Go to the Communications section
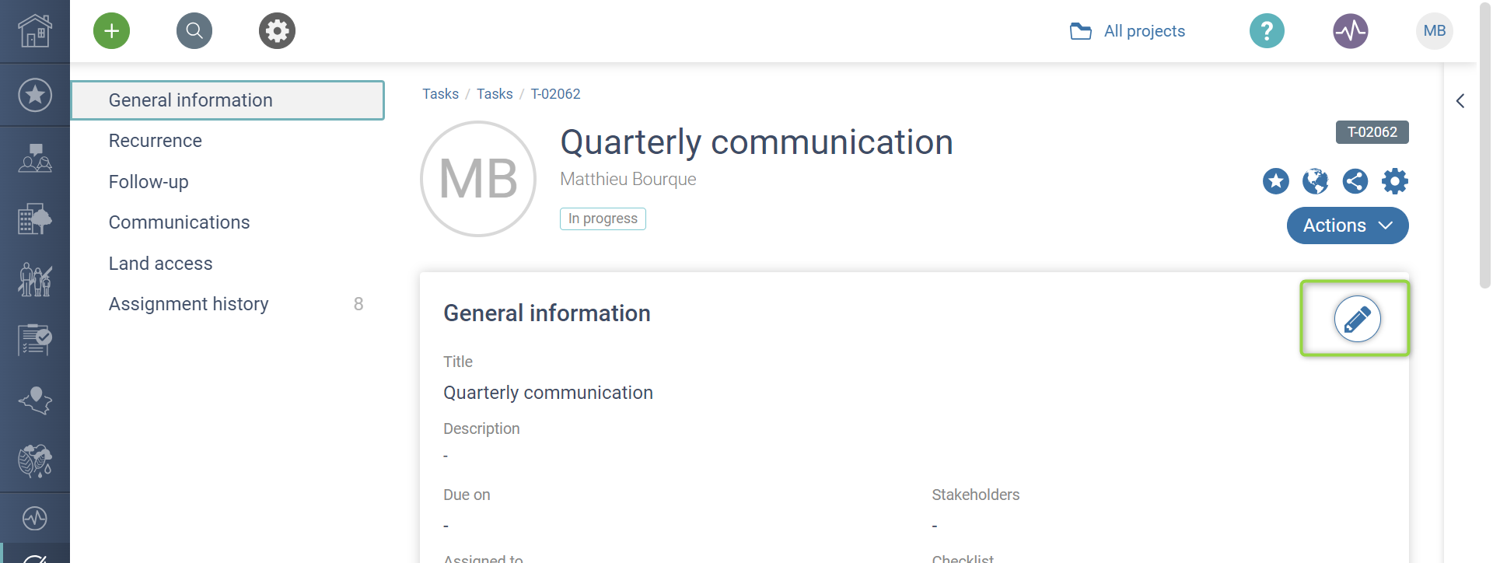 (180, 222)
